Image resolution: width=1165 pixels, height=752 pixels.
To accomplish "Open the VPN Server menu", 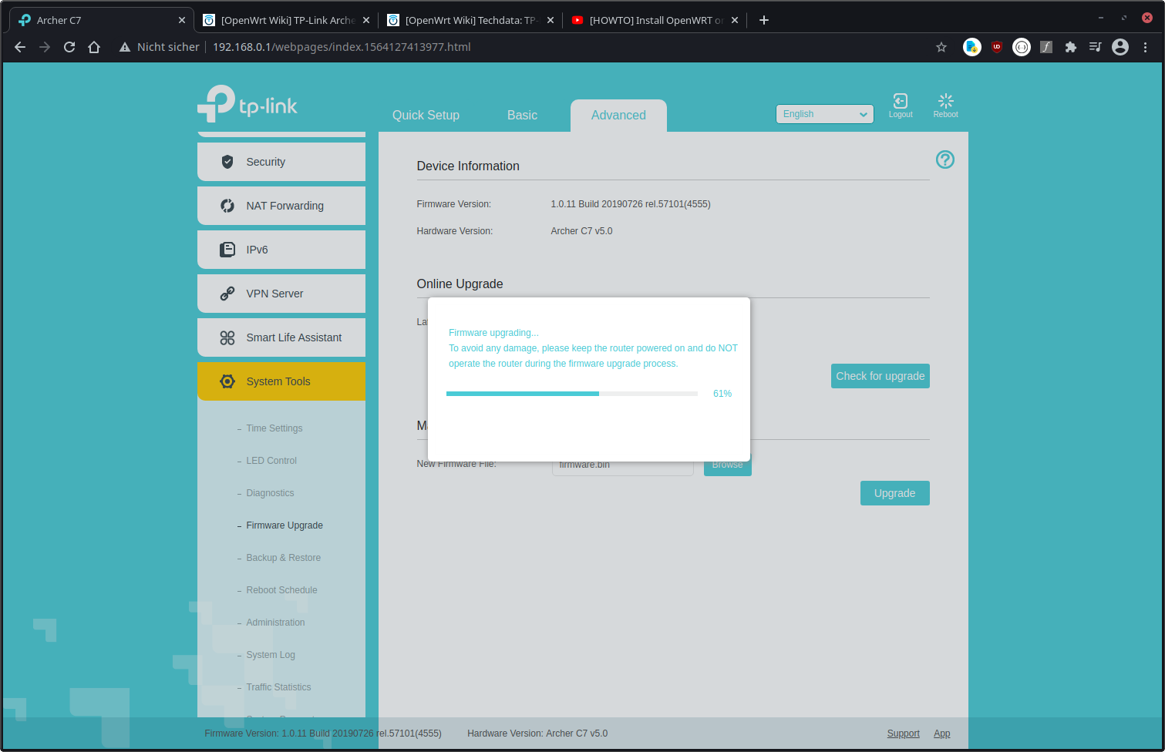I will (x=281, y=294).
